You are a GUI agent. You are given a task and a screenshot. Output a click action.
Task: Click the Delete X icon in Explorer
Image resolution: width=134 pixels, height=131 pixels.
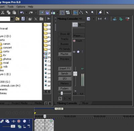pyautogui.click(x=36, y=19)
